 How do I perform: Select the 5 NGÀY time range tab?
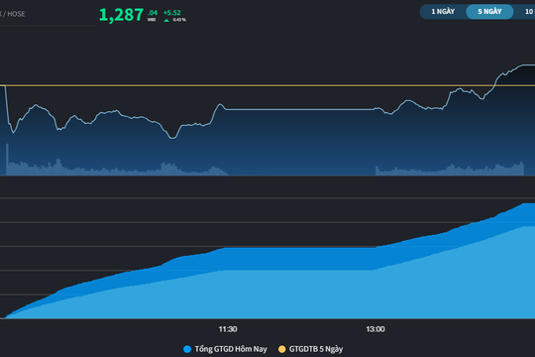(489, 12)
